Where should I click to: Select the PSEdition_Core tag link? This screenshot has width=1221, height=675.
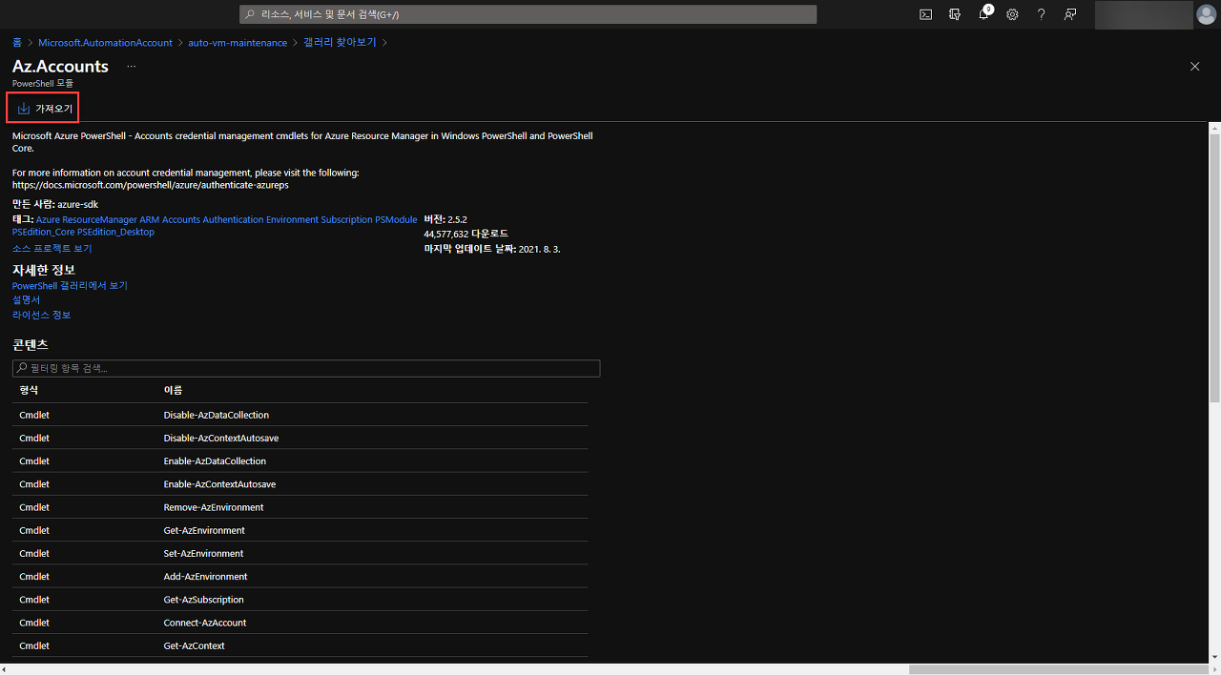43,232
